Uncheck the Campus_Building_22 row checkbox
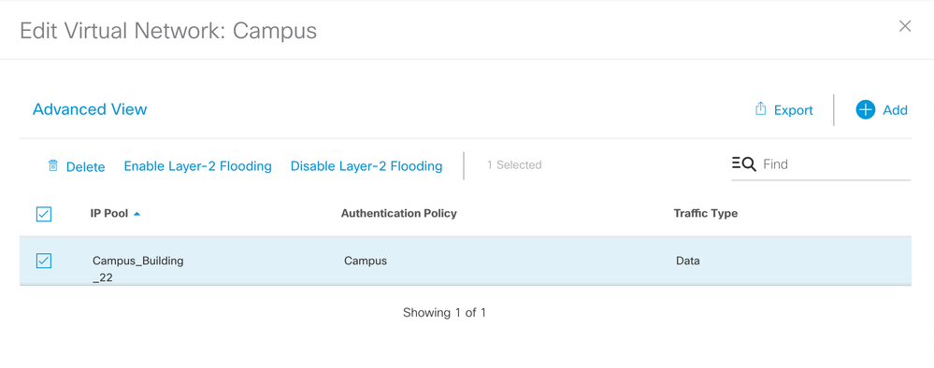 tap(44, 261)
